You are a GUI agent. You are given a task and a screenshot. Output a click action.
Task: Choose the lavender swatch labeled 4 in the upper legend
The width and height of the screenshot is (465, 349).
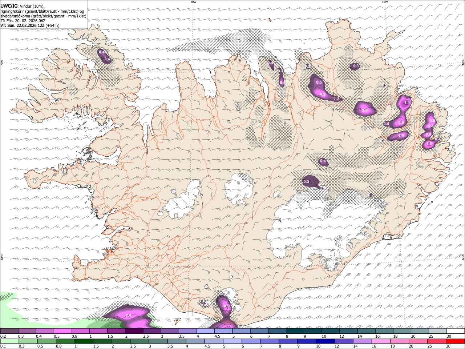206,331
